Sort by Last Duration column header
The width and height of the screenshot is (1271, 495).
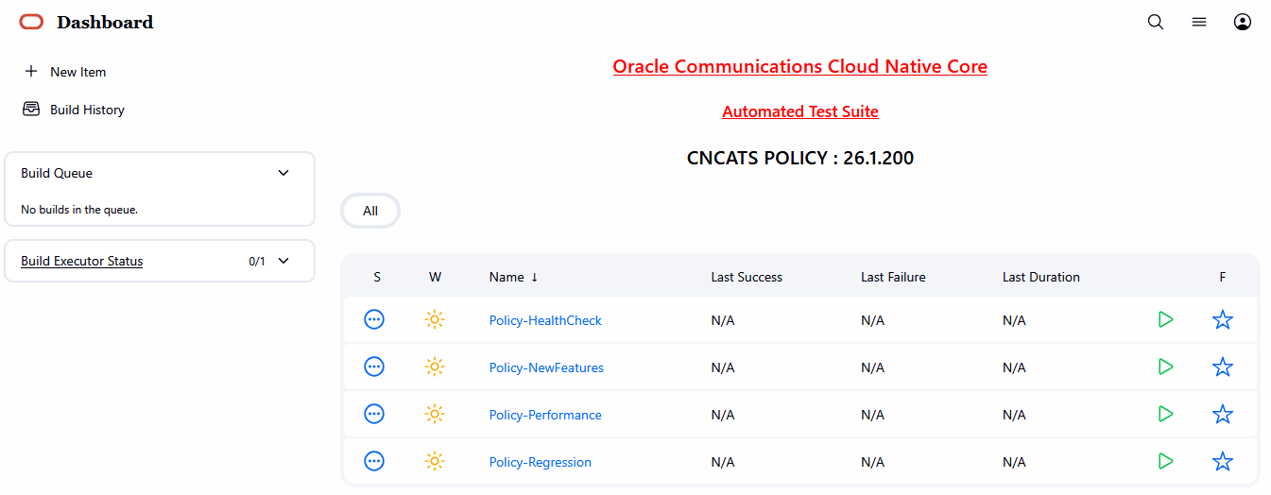[1041, 277]
